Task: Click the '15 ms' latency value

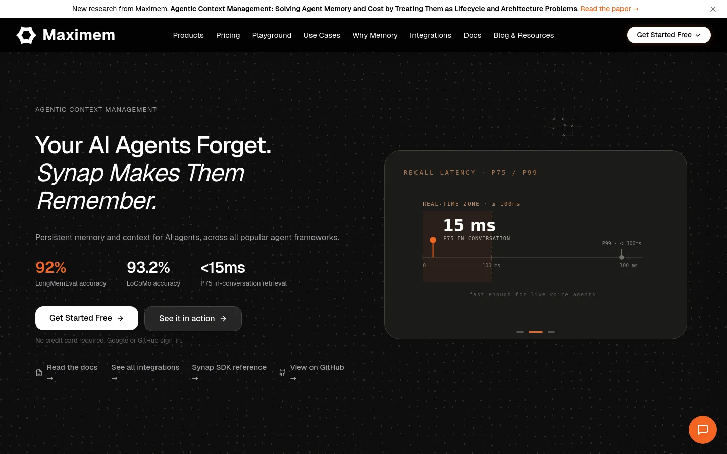Action: tap(470, 225)
